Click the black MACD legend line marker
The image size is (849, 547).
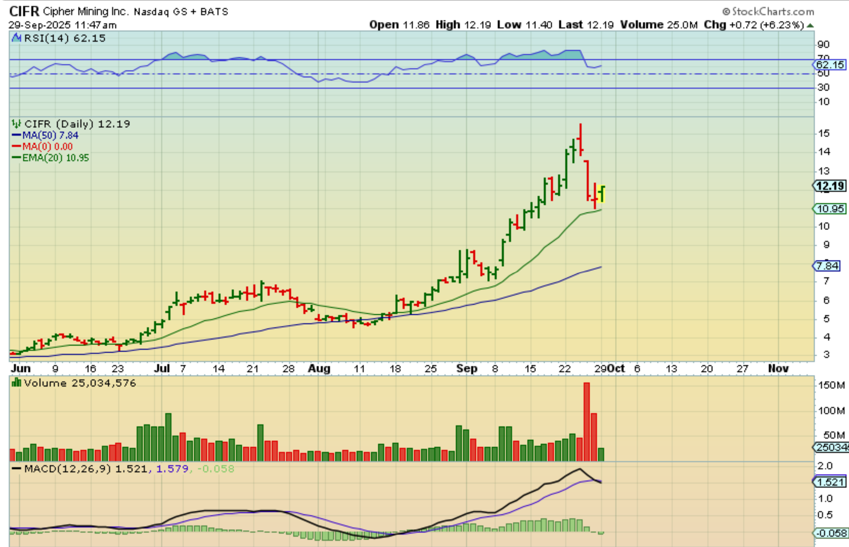pos(16,469)
